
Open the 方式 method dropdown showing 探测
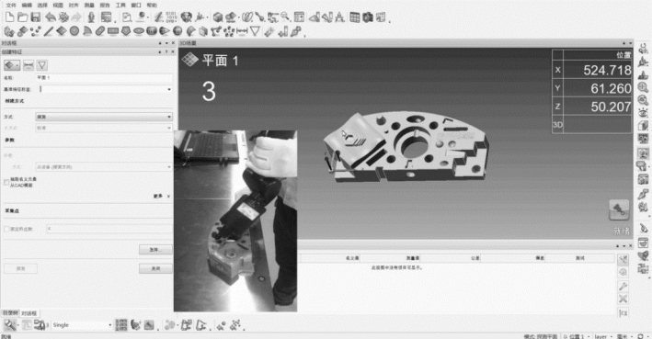[104, 117]
